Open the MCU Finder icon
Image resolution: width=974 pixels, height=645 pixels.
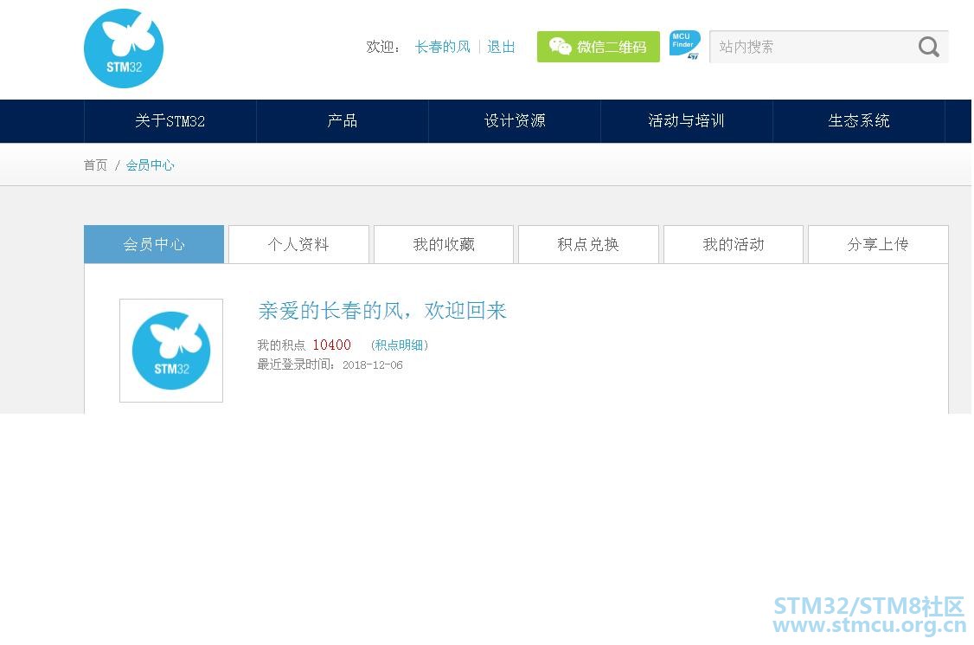coord(684,45)
